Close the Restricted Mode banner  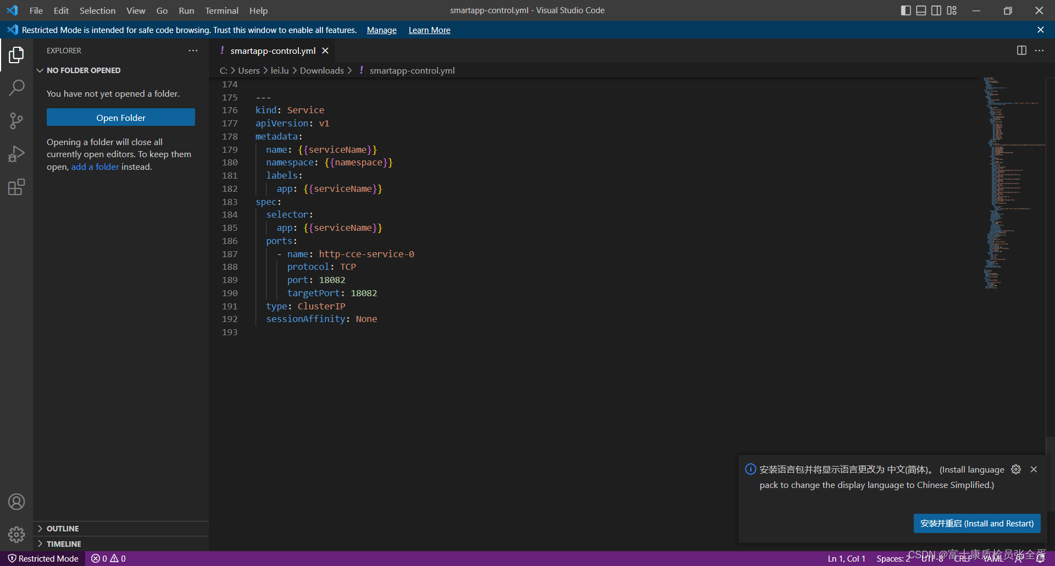[1040, 30]
